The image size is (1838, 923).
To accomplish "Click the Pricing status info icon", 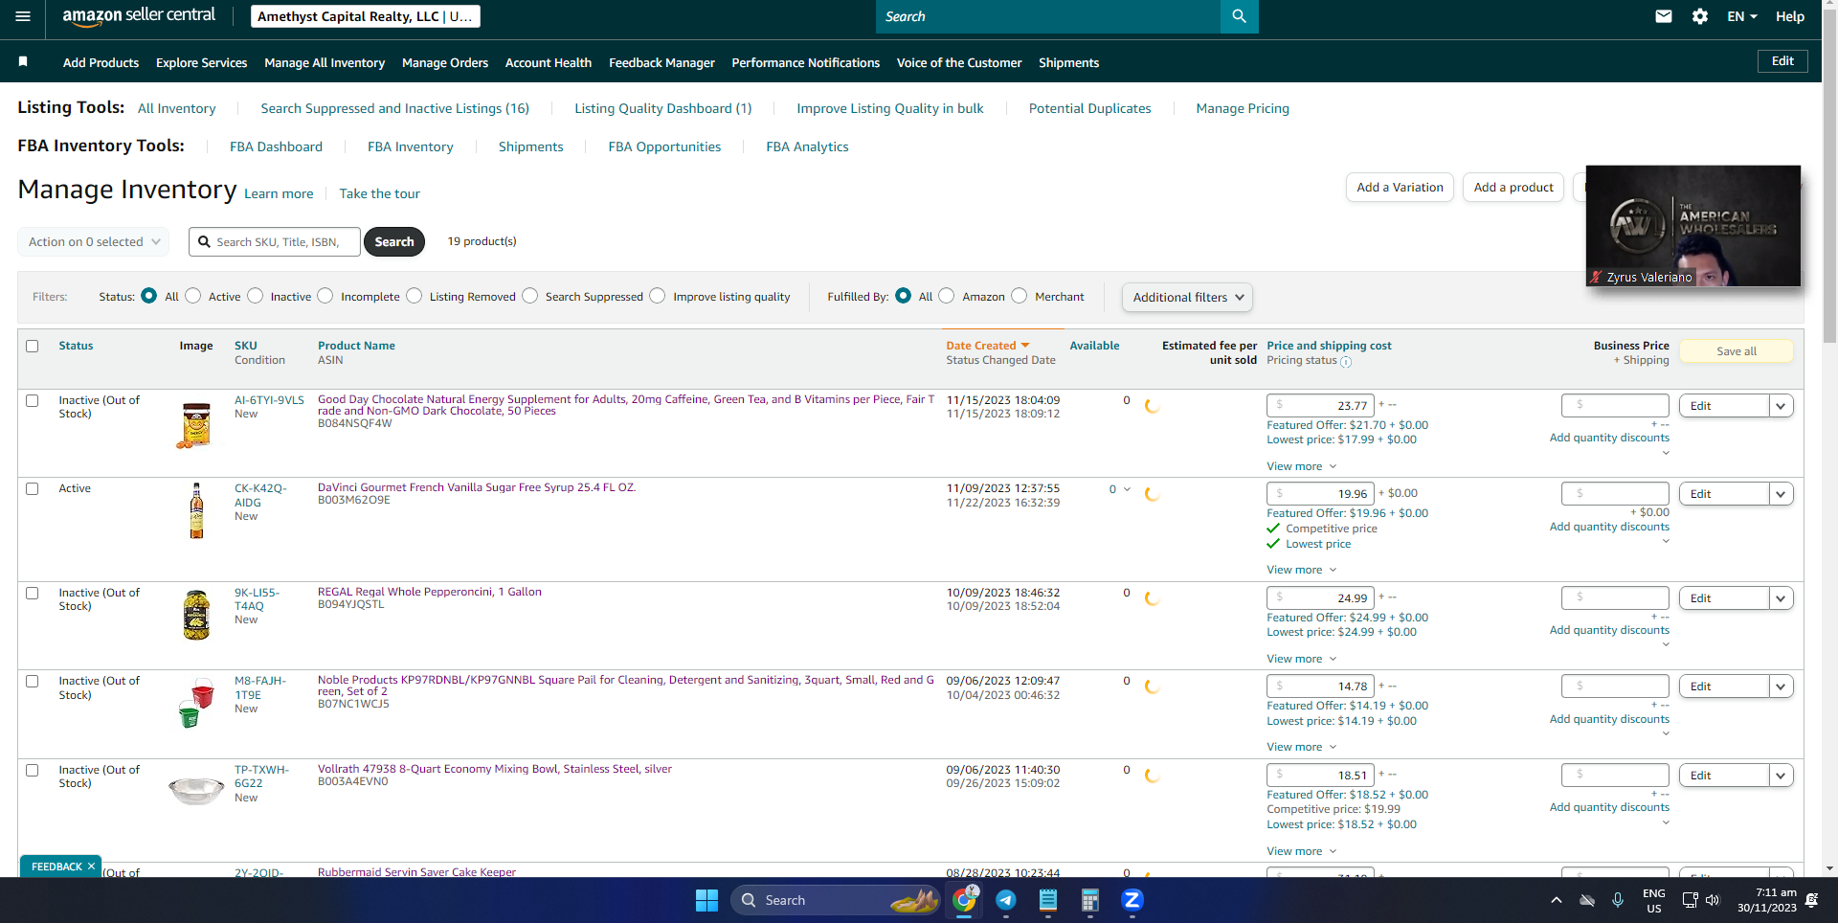I will tap(1346, 362).
